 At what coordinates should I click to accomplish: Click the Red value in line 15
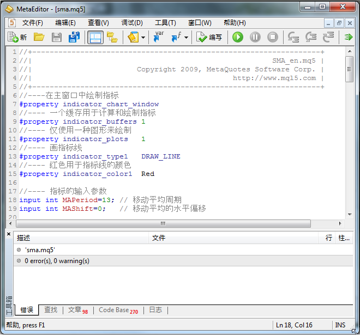148,174
